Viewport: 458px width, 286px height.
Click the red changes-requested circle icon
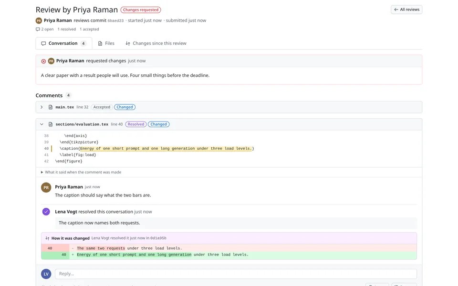[43, 61]
